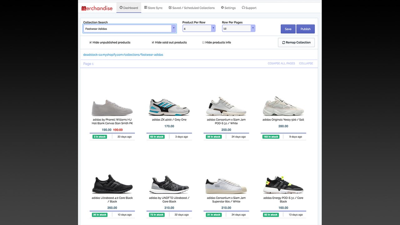Switch to the Store Sync tab
The image size is (400, 225).
point(153,8)
